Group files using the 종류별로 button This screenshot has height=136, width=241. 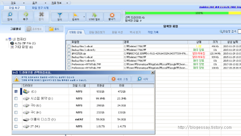click(34, 29)
